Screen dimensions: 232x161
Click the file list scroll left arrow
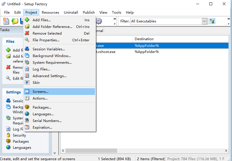tap(63, 151)
